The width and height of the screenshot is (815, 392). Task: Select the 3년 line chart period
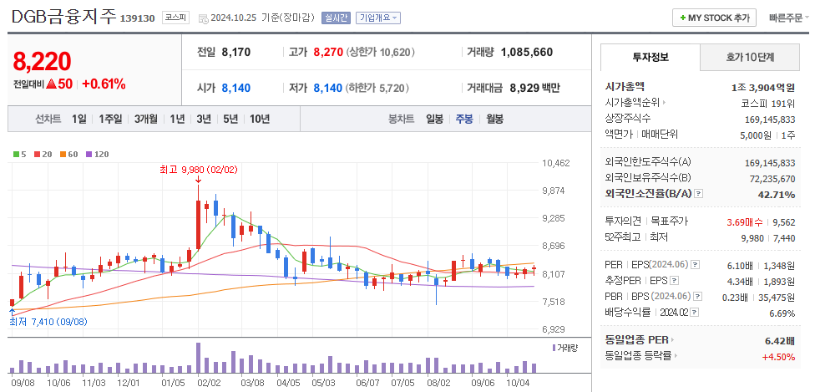click(204, 120)
